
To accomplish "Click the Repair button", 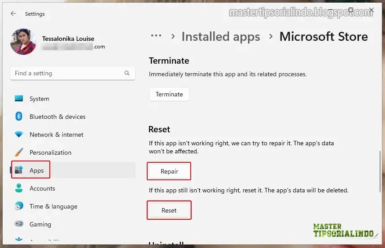I will [169, 171].
